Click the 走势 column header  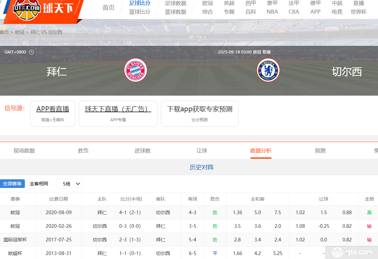coord(369,199)
